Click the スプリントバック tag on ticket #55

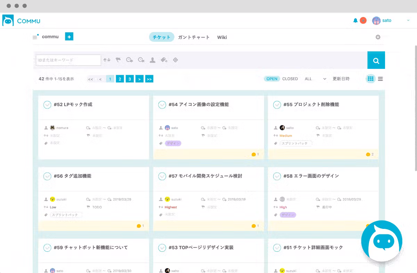(x=296, y=143)
